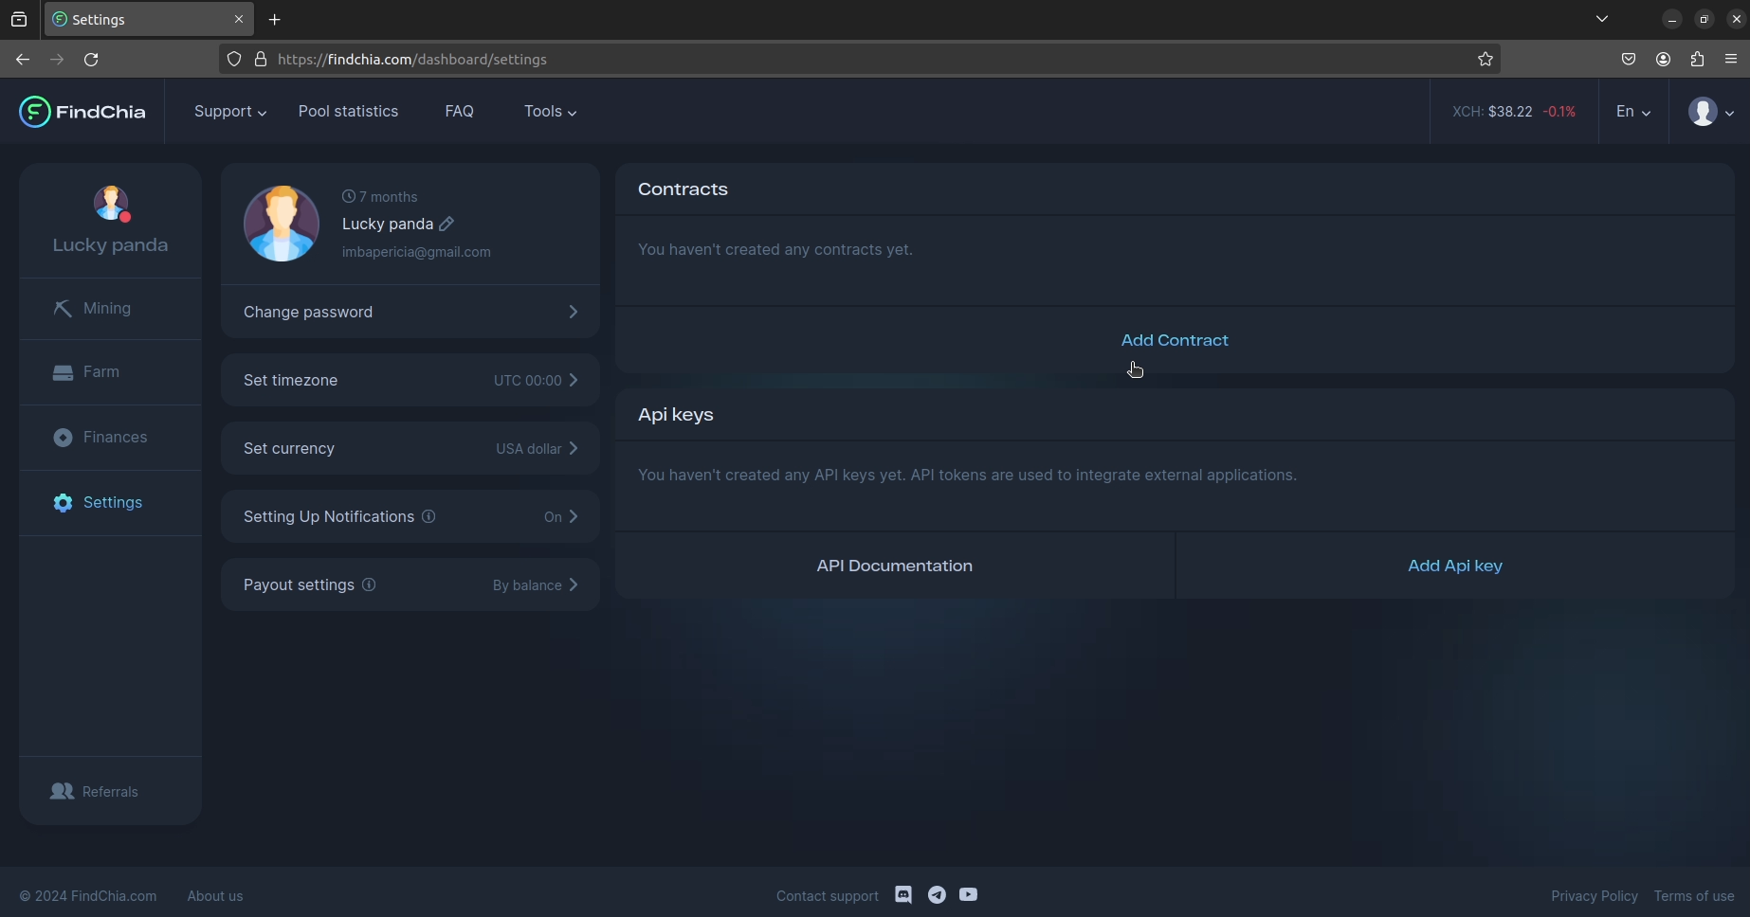Open Setting Up Notifications row
The width and height of the screenshot is (1750, 917).
pos(410,516)
